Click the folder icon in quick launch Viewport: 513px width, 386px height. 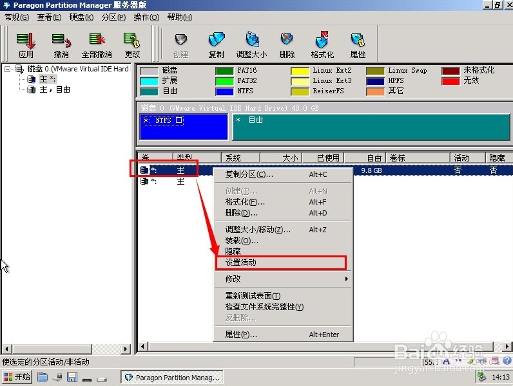42,377
